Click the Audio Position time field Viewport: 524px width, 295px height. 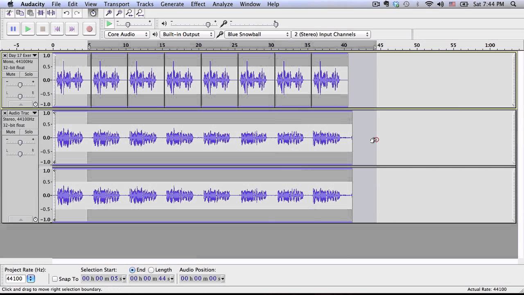(203, 279)
